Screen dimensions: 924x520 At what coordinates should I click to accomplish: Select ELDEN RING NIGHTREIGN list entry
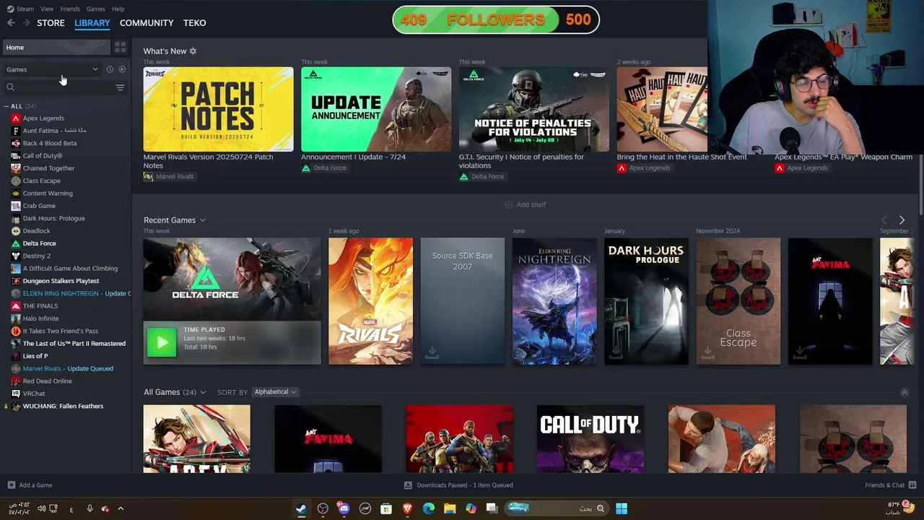coord(72,293)
